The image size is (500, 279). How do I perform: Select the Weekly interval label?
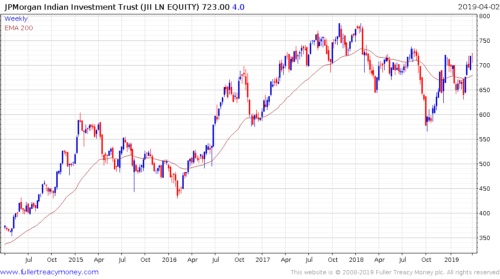[16, 19]
